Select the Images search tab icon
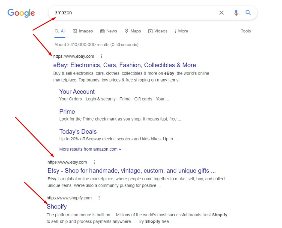Screen dimensions: 282x228 pos(75,31)
